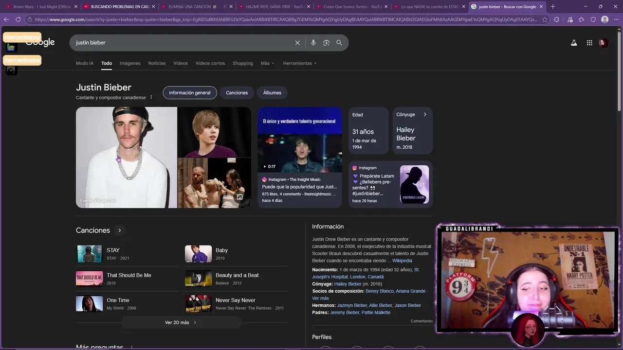This screenshot has height=350, width=623.
Task: Open the Cónyuge card chevron
Action: point(425,115)
